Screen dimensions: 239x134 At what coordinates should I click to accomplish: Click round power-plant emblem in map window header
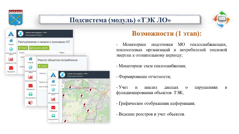click(62, 75)
